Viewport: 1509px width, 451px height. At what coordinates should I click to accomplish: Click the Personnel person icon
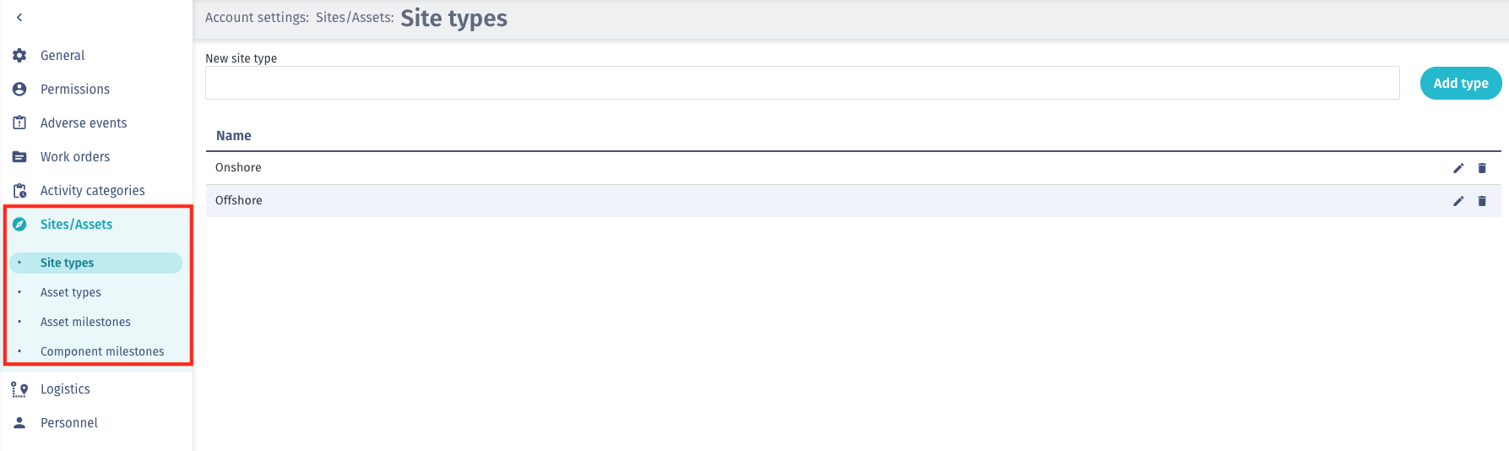pos(19,422)
